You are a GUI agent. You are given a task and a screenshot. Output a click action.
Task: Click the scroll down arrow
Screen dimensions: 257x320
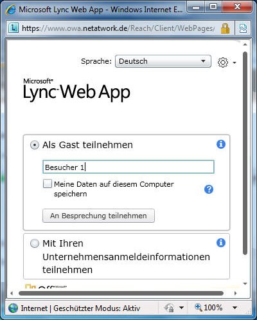tap(245, 284)
